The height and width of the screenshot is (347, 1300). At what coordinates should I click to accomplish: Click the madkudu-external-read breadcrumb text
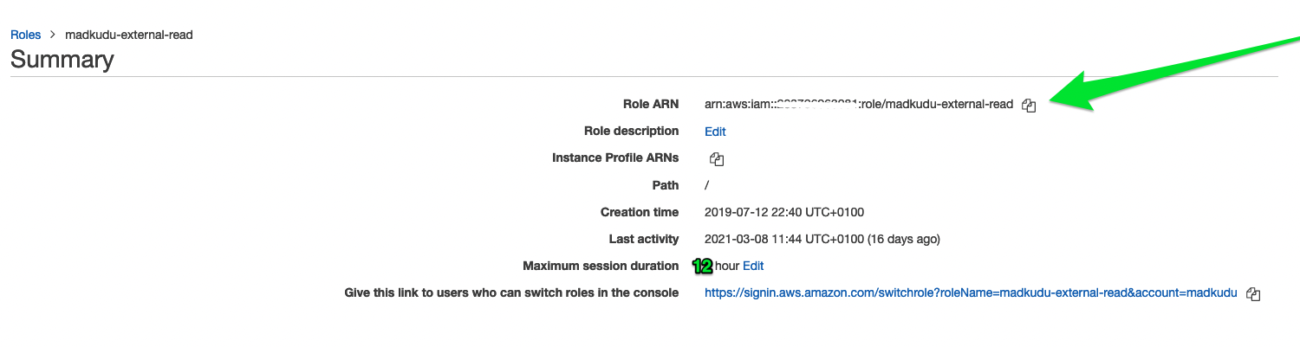point(129,35)
